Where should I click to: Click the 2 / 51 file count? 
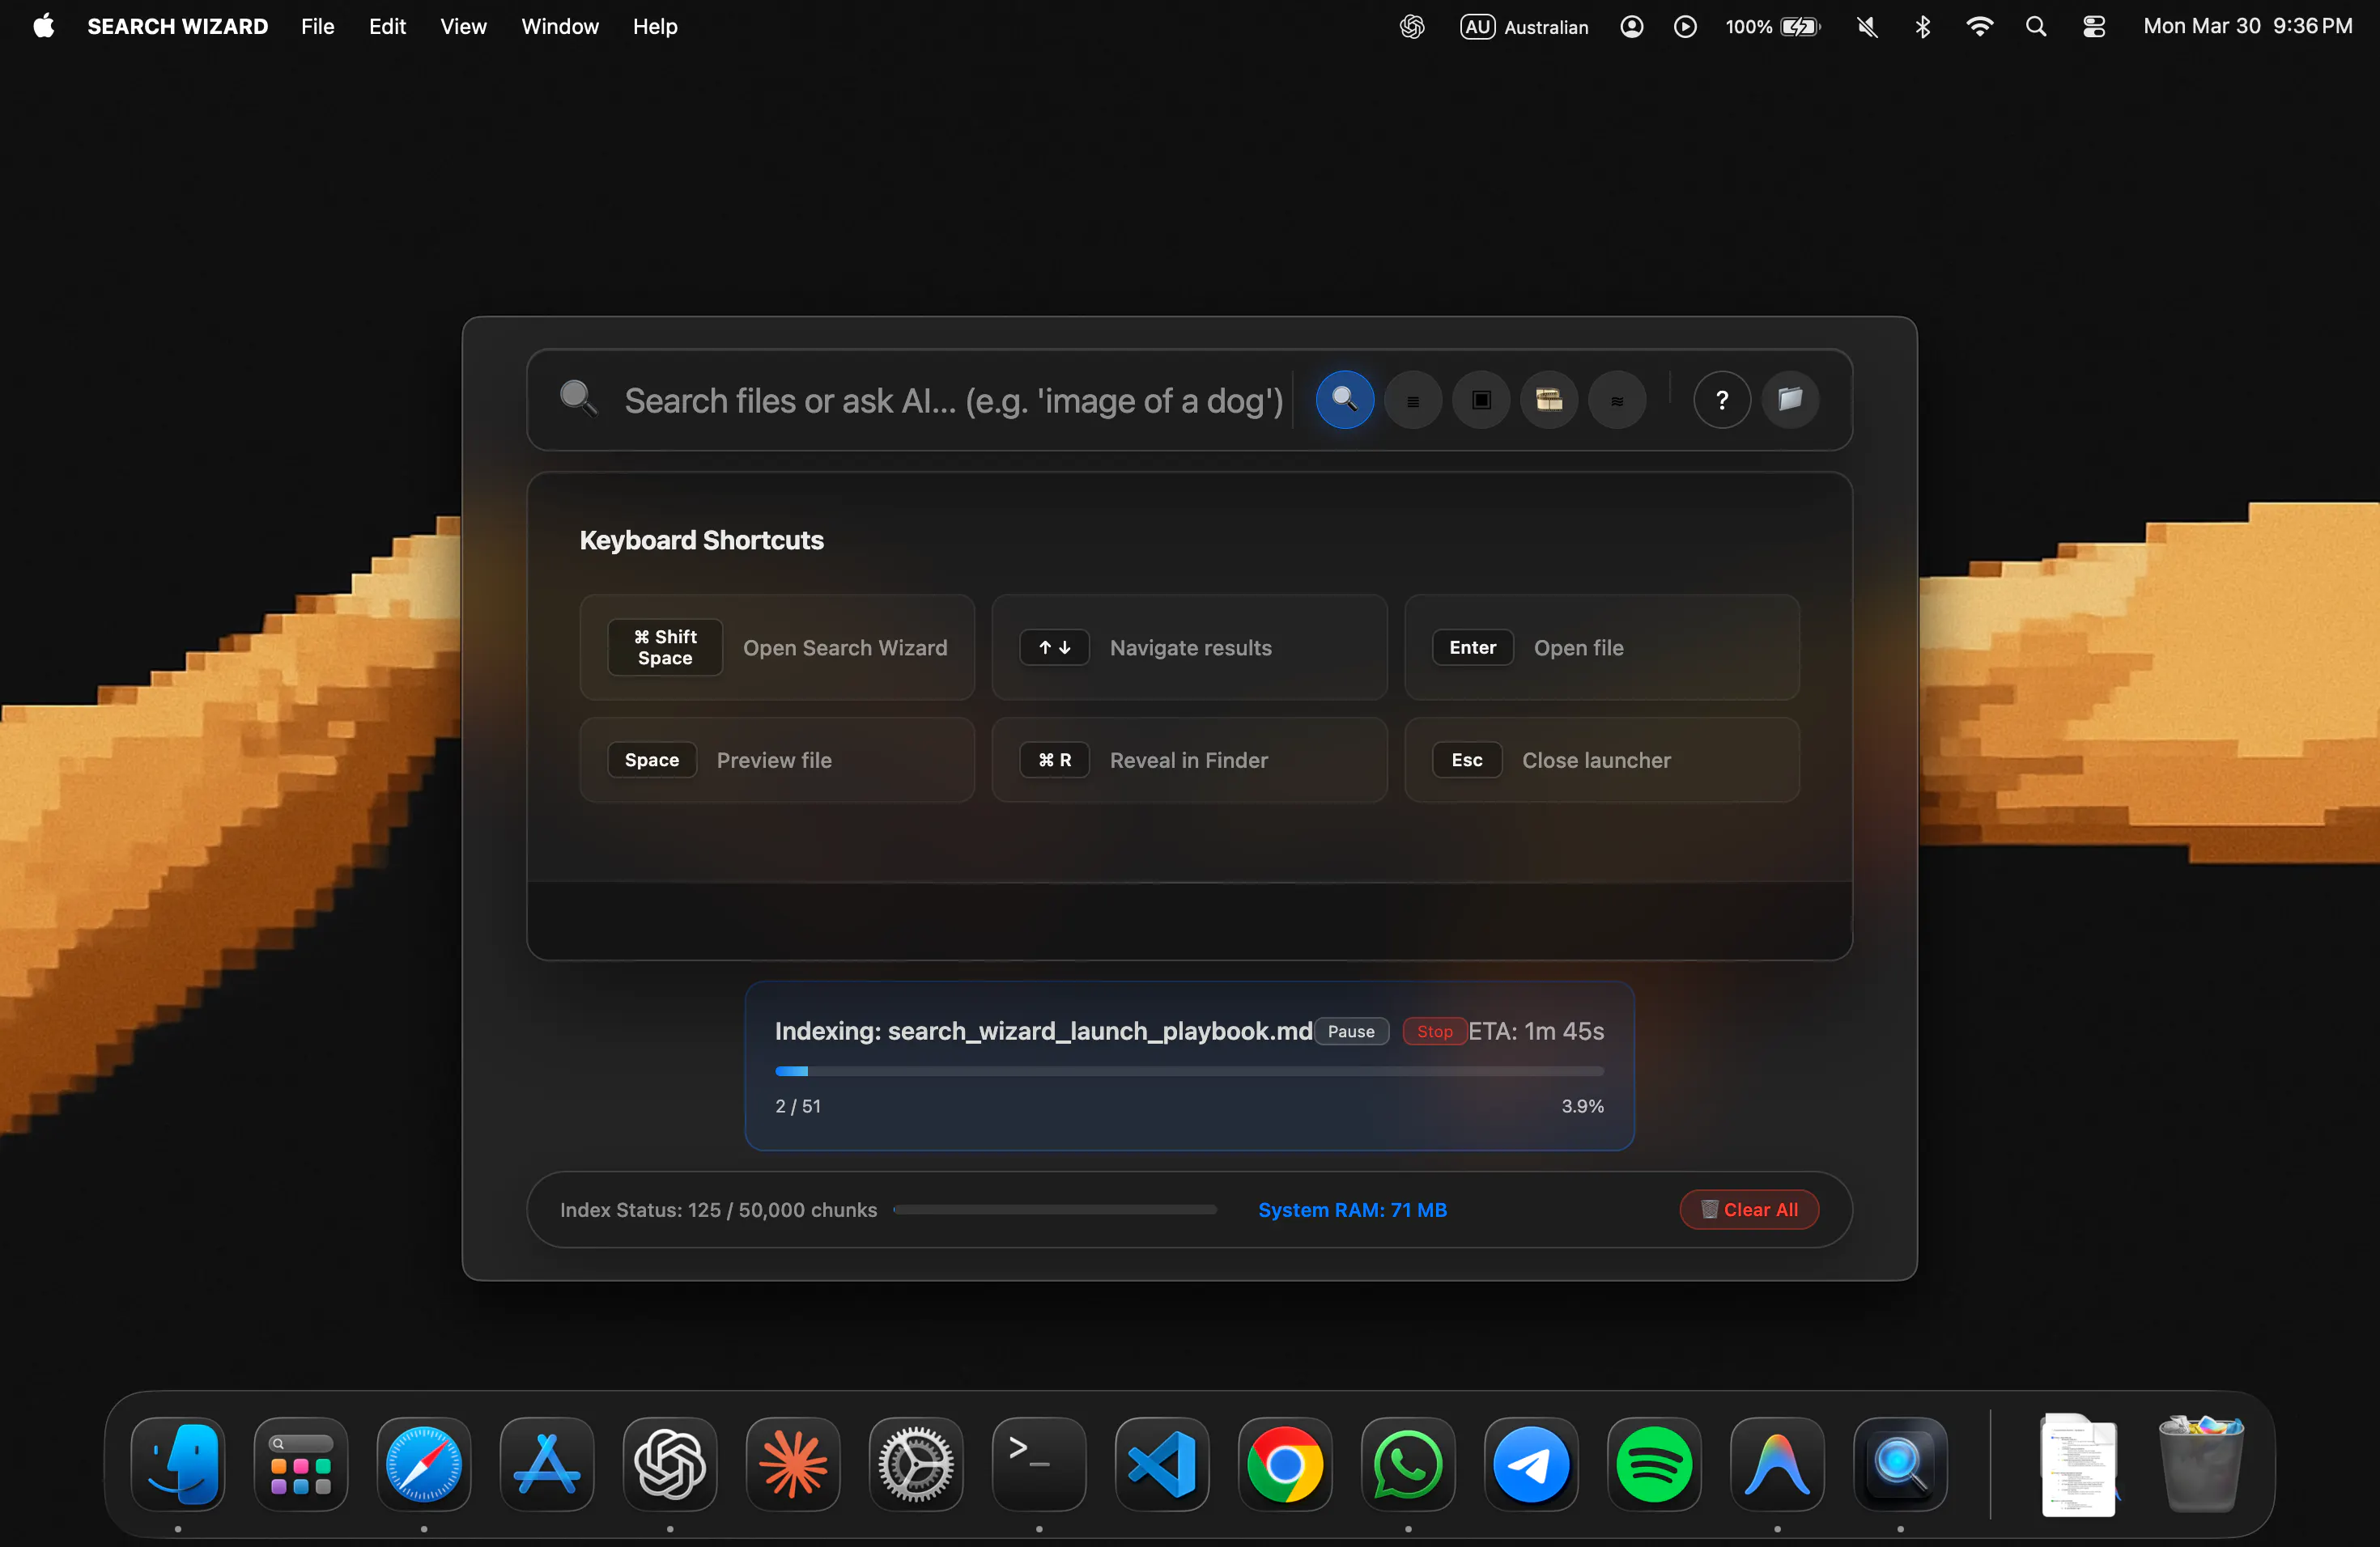[798, 1106]
